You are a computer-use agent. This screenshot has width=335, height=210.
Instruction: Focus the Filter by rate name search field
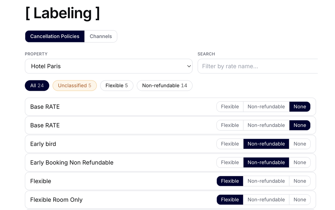click(258, 66)
